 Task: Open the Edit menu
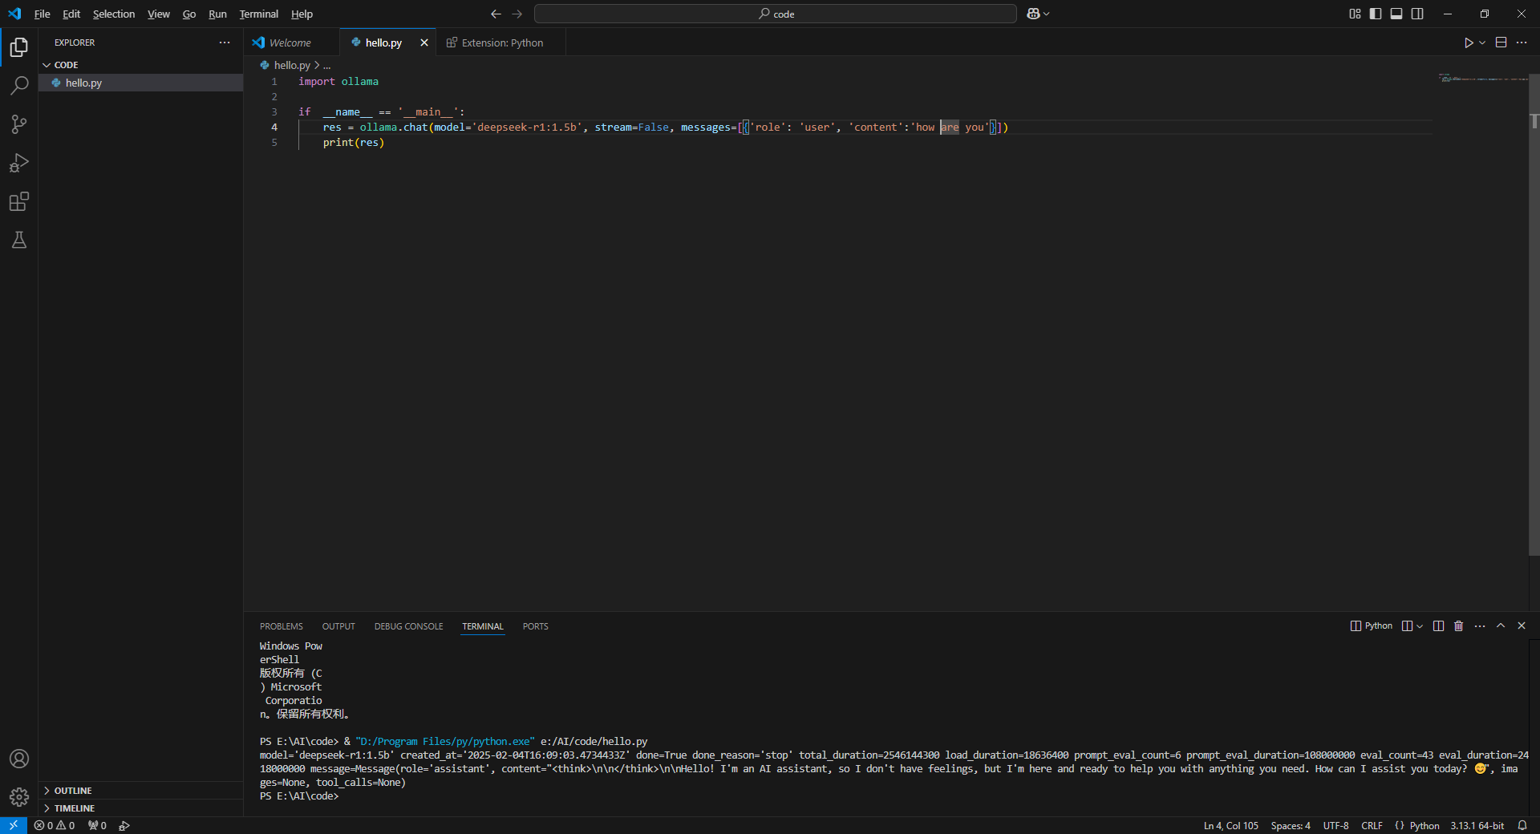pos(71,14)
